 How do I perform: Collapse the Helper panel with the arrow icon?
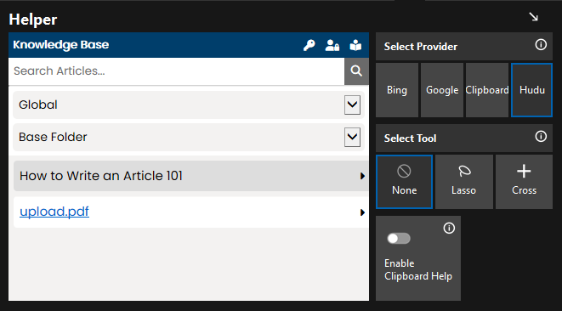[x=534, y=17]
